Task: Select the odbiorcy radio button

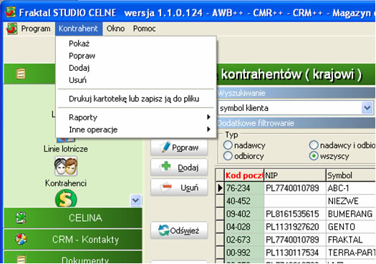Action: 228,156
